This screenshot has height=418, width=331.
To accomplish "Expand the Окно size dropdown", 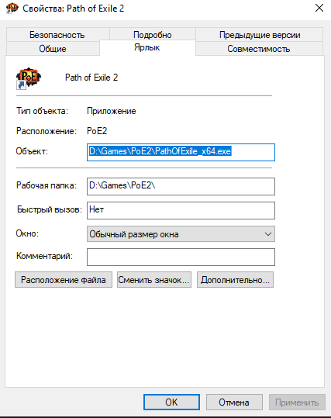I will point(181,234).
